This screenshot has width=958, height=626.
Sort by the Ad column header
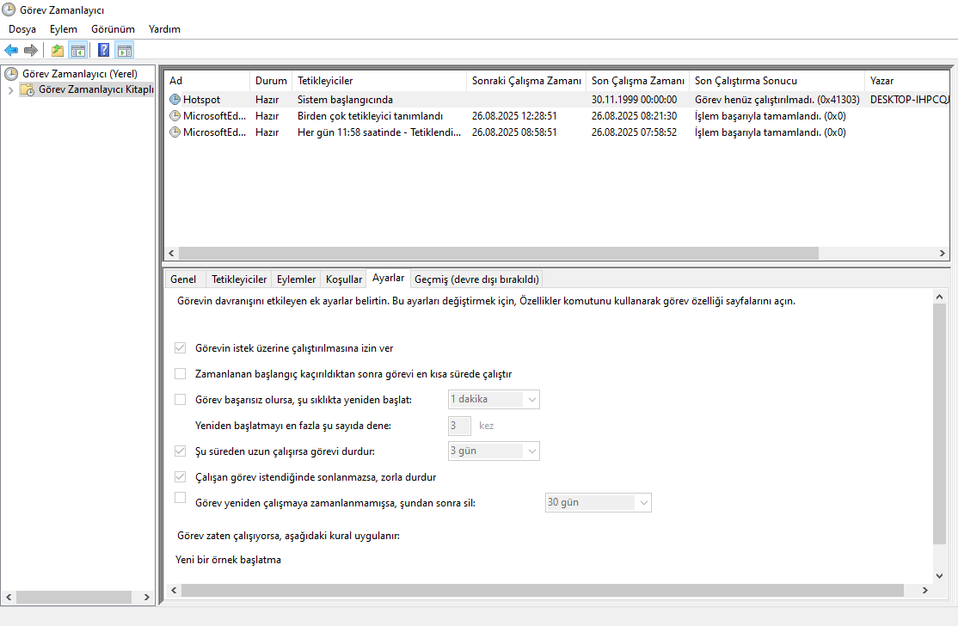tap(207, 81)
